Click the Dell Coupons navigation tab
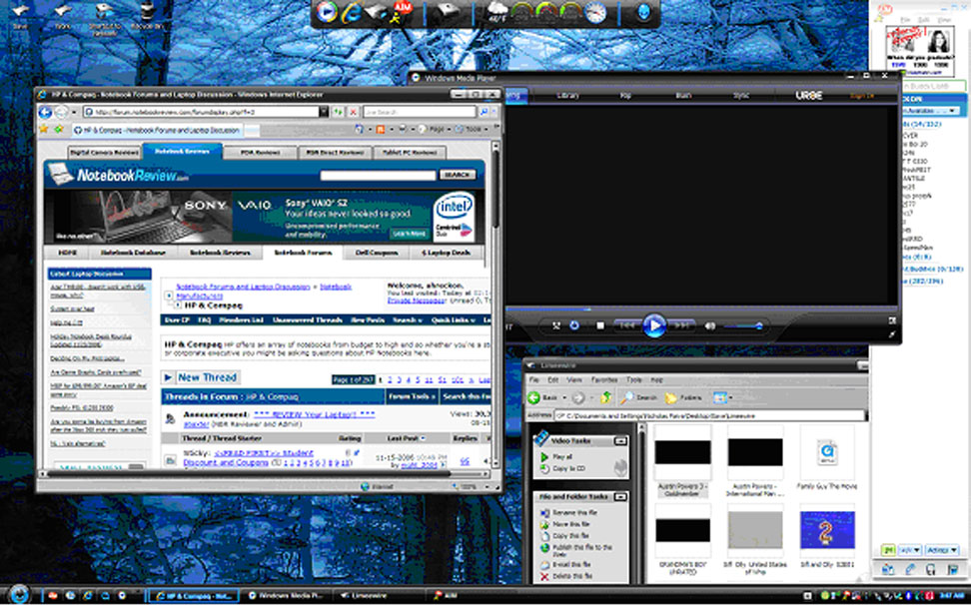The height and width of the screenshot is (605, 971). click(378, 253)
